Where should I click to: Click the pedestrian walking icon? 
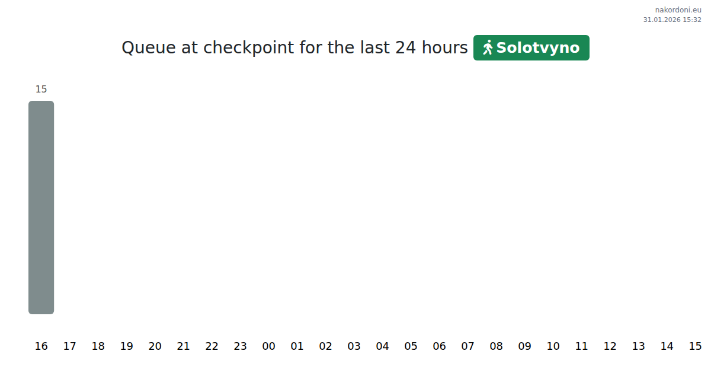[x=488, y=47]
